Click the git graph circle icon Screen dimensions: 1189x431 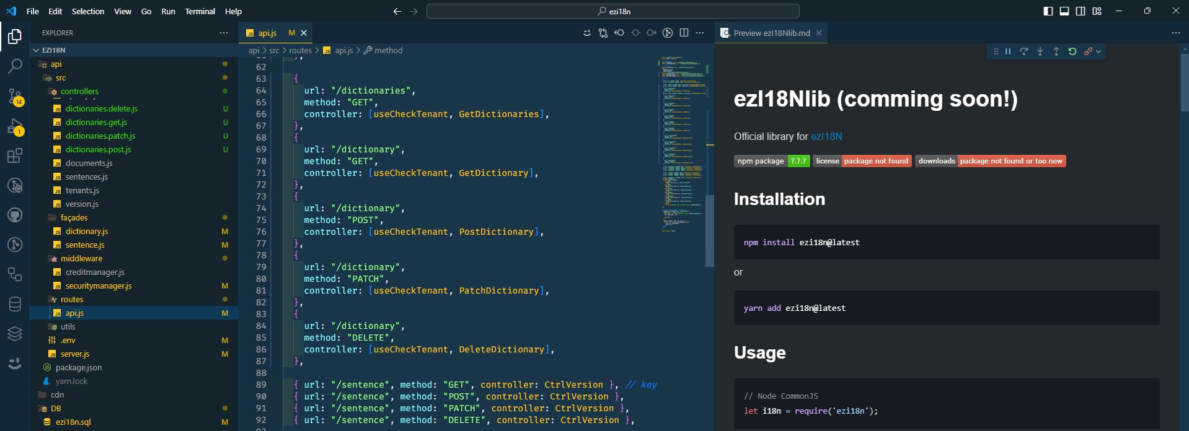click(667, 33)
